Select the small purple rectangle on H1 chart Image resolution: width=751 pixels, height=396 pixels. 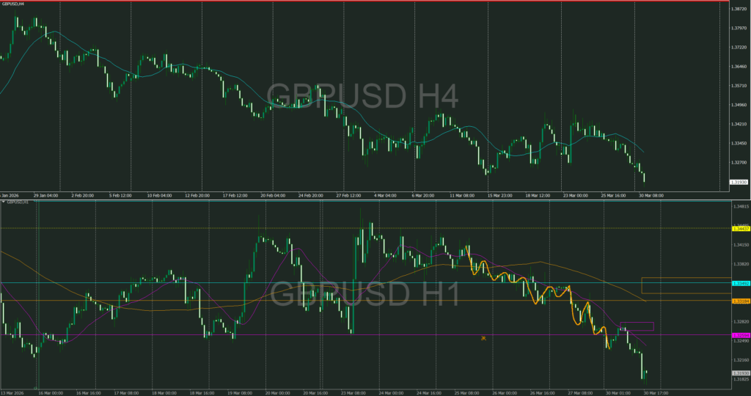[x=637, y=326]
